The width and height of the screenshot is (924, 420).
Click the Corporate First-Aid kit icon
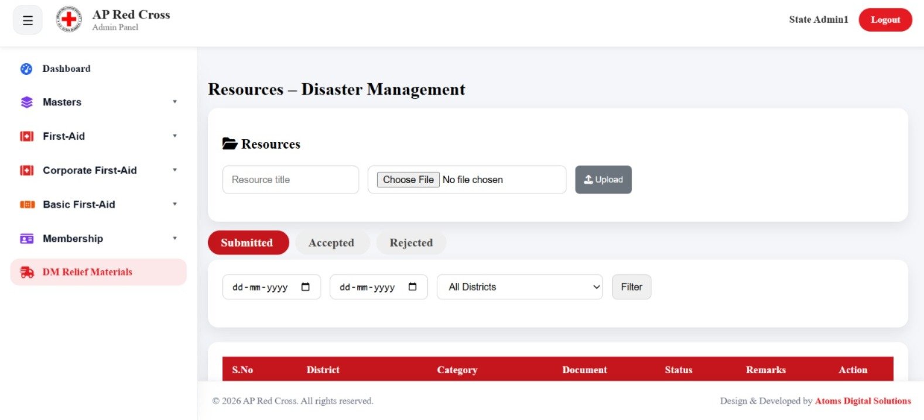point(27,170)
